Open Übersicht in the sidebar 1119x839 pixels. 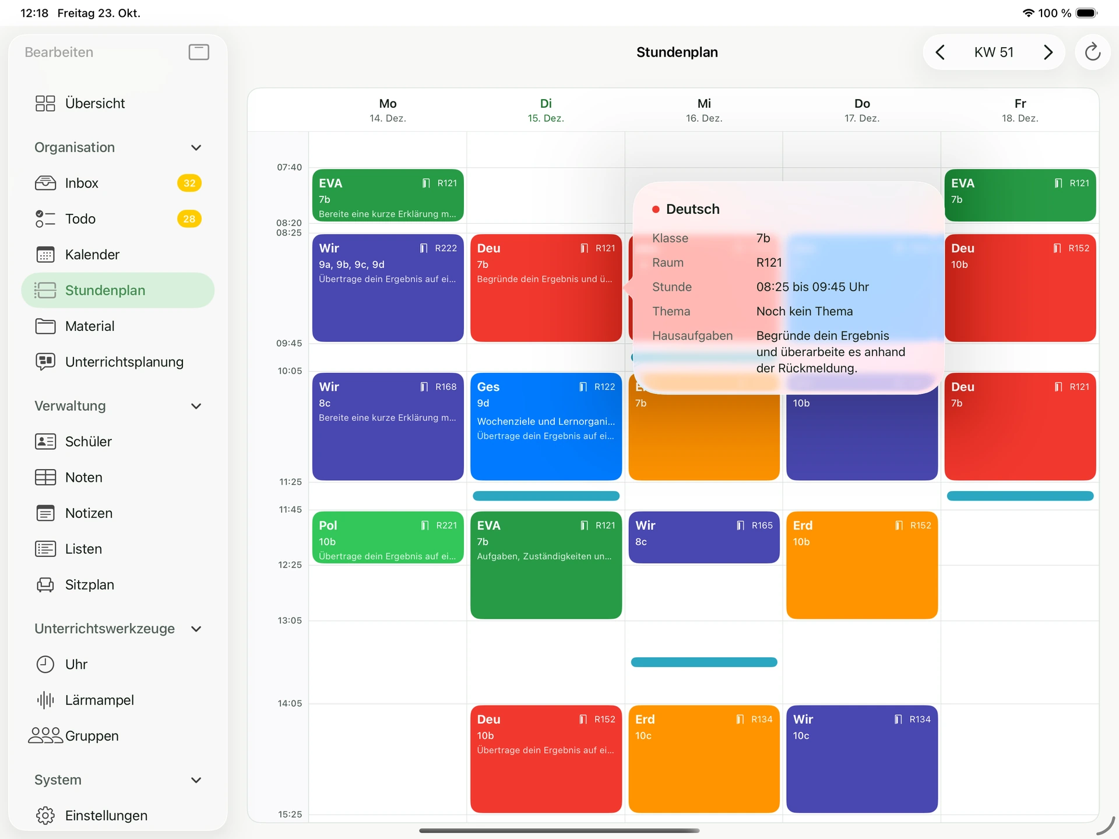pyautogui.click(x=118, y=103)
